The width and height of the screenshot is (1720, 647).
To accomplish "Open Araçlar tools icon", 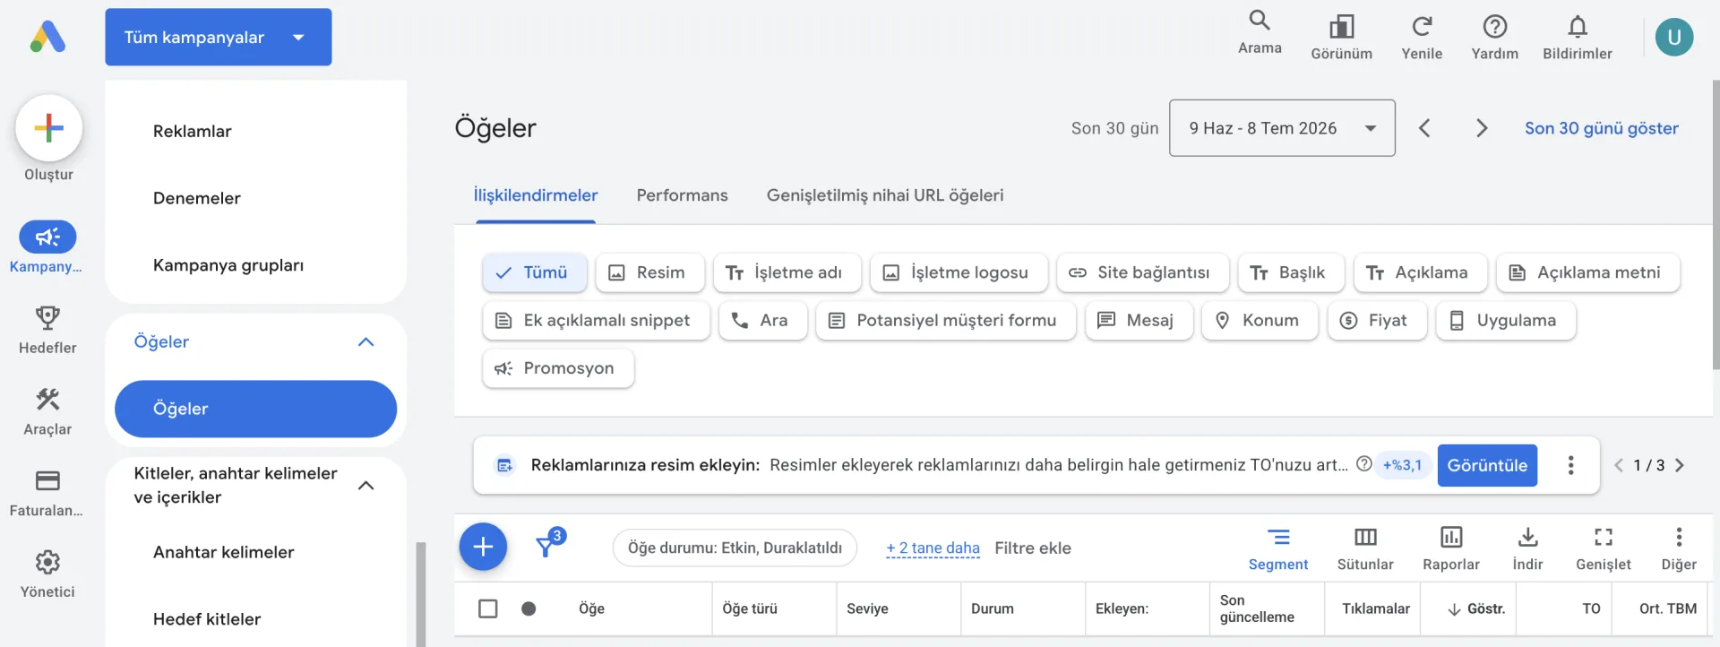I will coord(47,399).
